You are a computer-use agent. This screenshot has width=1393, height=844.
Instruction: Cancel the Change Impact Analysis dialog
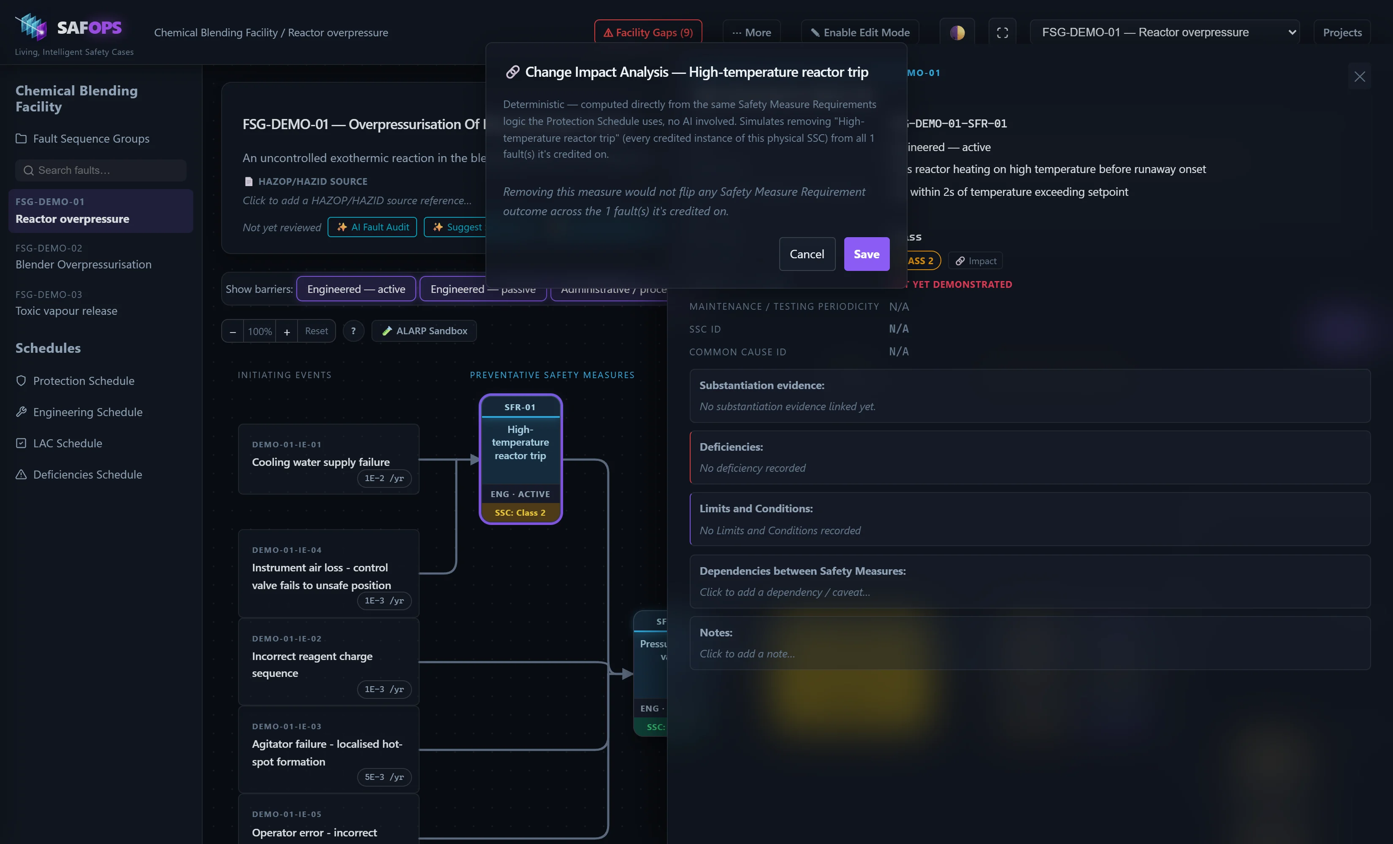pyautogui.click(x=807, y=254)
